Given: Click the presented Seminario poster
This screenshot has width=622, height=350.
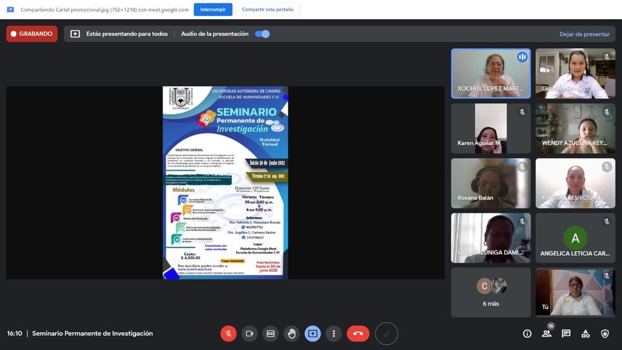Looking at the screenshot, I should [x=225, y=182].
